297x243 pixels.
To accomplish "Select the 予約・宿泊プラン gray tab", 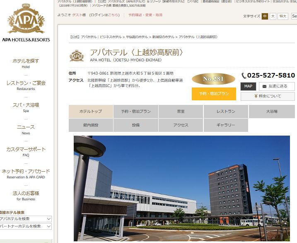I will [136, 112].
